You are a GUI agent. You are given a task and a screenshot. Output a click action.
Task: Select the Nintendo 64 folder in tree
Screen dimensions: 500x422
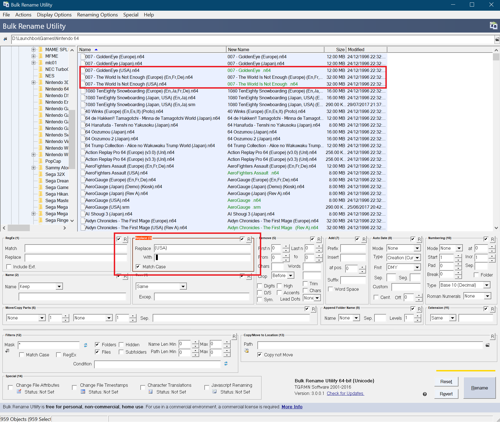coord(57,89)
